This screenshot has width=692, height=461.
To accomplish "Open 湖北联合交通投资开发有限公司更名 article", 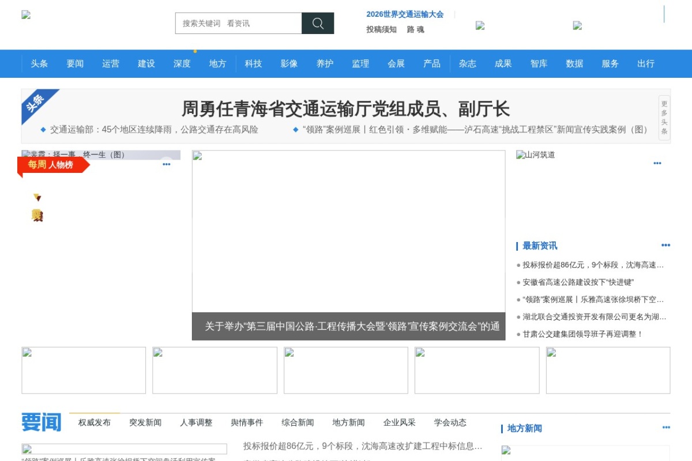I will click(595, 317).
